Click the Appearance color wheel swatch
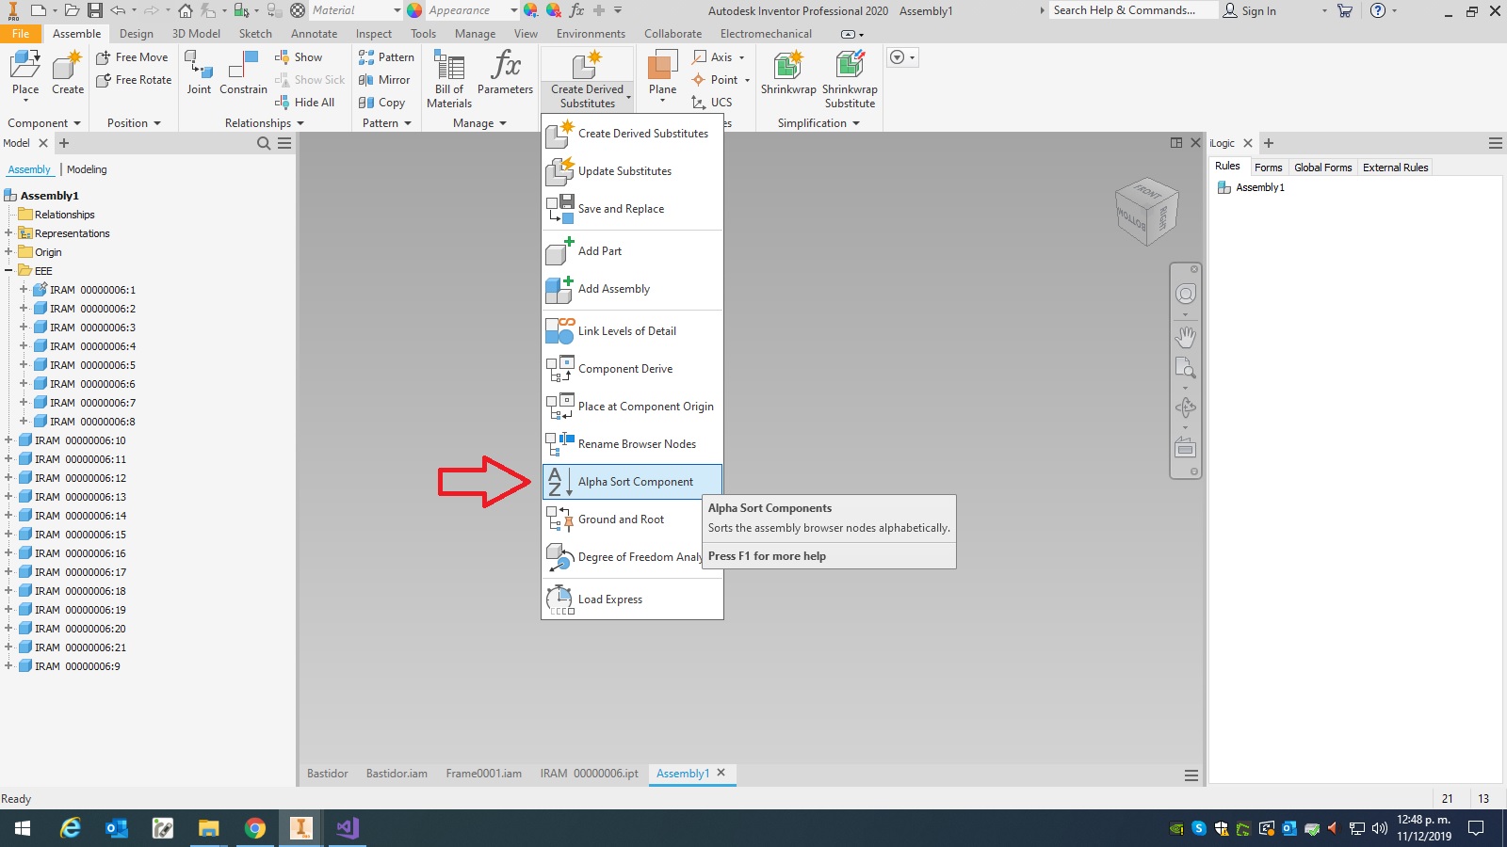Screen dimensions: 1507x847 (414, 10)
